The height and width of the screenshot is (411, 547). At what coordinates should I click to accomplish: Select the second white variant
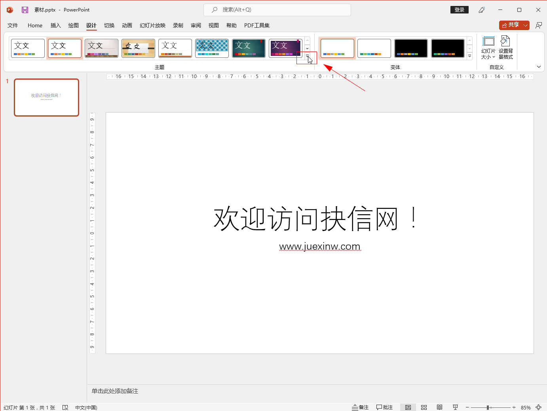374,48
